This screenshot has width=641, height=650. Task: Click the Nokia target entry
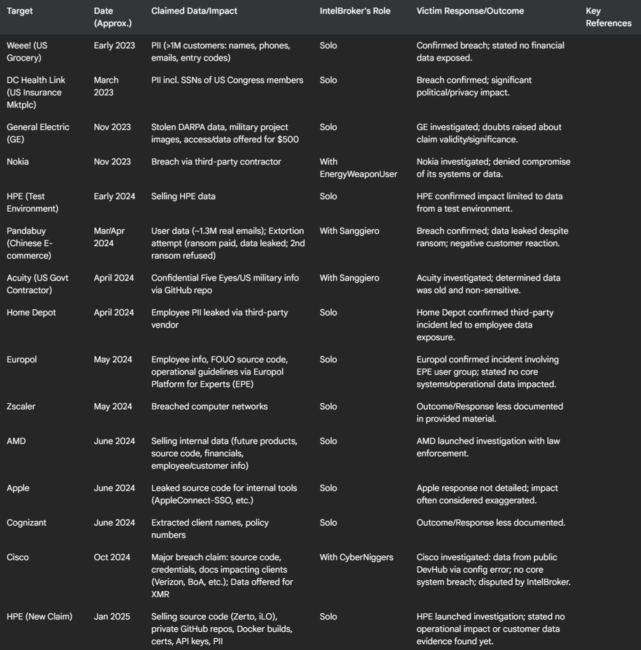(18, 161)
